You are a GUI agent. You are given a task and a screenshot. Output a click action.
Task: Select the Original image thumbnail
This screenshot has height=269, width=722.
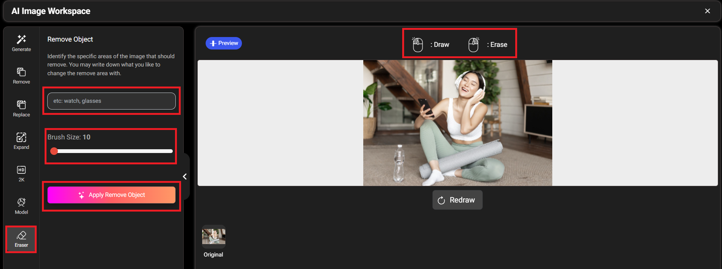214,237
